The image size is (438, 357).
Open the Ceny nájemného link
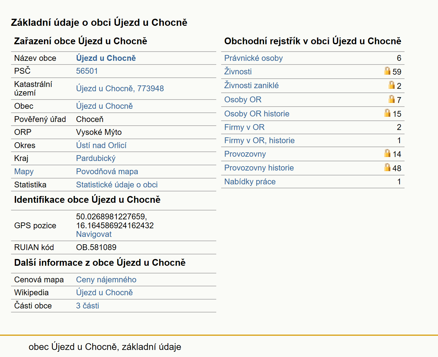pos(106,280)
